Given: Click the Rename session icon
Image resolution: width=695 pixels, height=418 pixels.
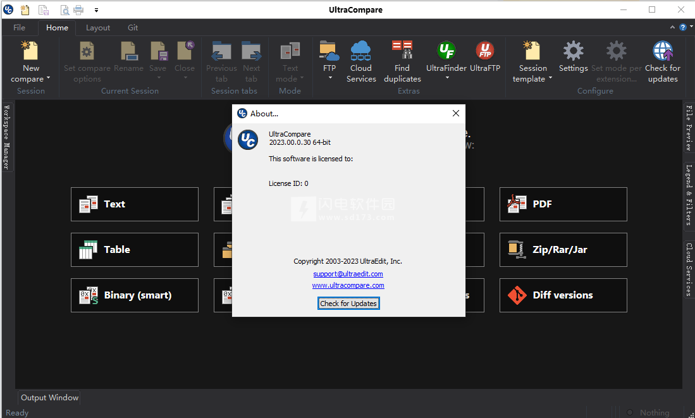Looking at the screenshot, I should 128,51.
